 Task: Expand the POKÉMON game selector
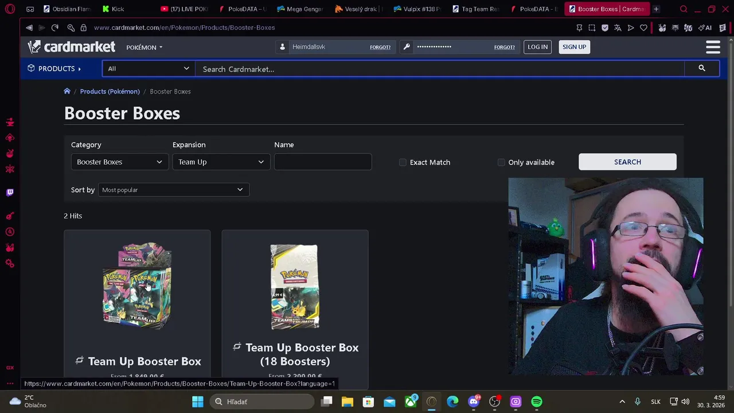[144, 47]
